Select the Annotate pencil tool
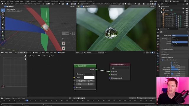This screenshot has height=106, width=189. (3, 32)
